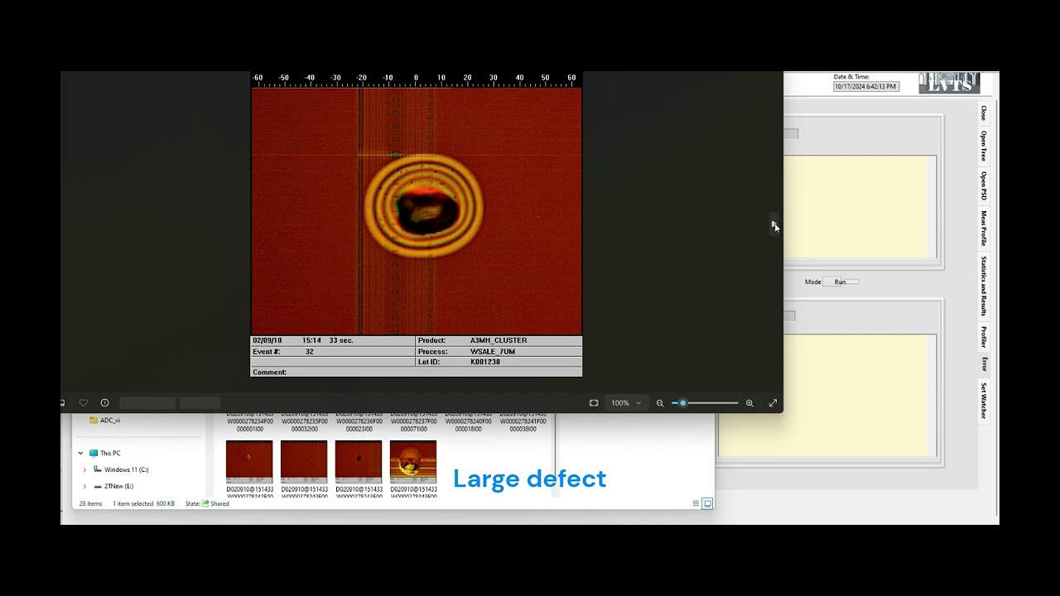Switch Explorer to details view icon
The width and height of the screenshot is (1060, 596).
(696, 503)
